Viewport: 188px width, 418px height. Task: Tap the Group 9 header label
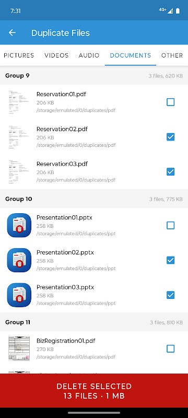pos(17,76)
